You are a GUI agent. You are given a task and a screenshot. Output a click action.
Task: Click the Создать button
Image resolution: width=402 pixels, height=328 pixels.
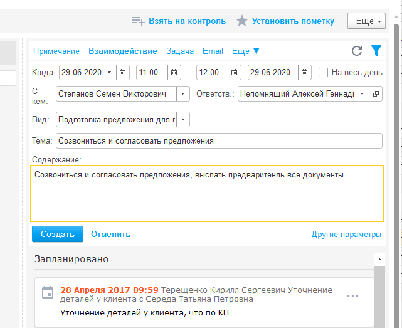pos(58,234)
